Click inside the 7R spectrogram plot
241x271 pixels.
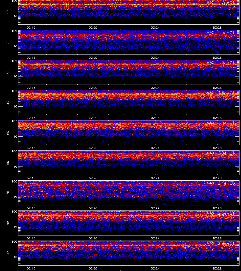coord(129,193)
